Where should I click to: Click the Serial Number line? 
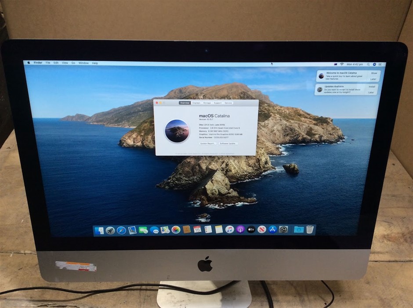214,137
